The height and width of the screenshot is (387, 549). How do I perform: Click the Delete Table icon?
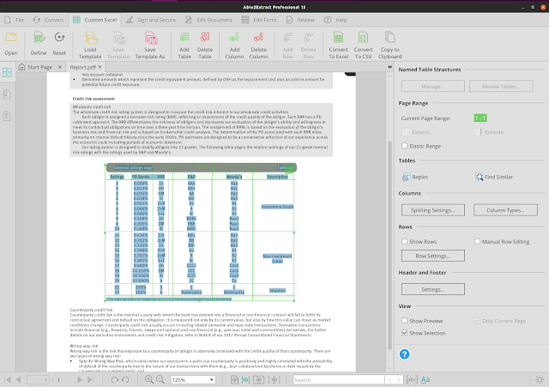tap(205, 38)
